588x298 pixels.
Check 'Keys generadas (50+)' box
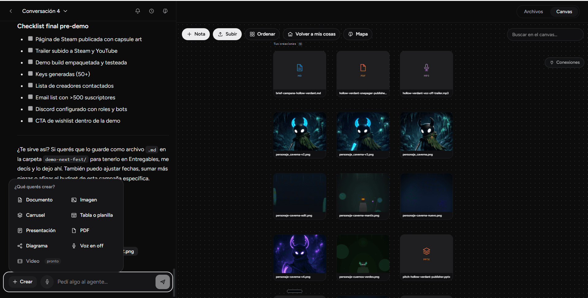point(30,74)
